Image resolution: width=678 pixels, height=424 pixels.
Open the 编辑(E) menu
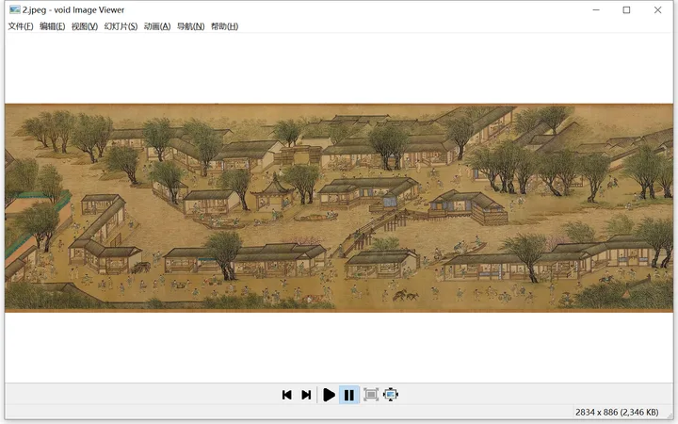53,26
